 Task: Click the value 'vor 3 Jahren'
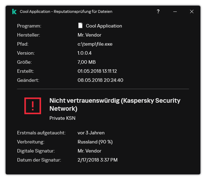[91, 133]
